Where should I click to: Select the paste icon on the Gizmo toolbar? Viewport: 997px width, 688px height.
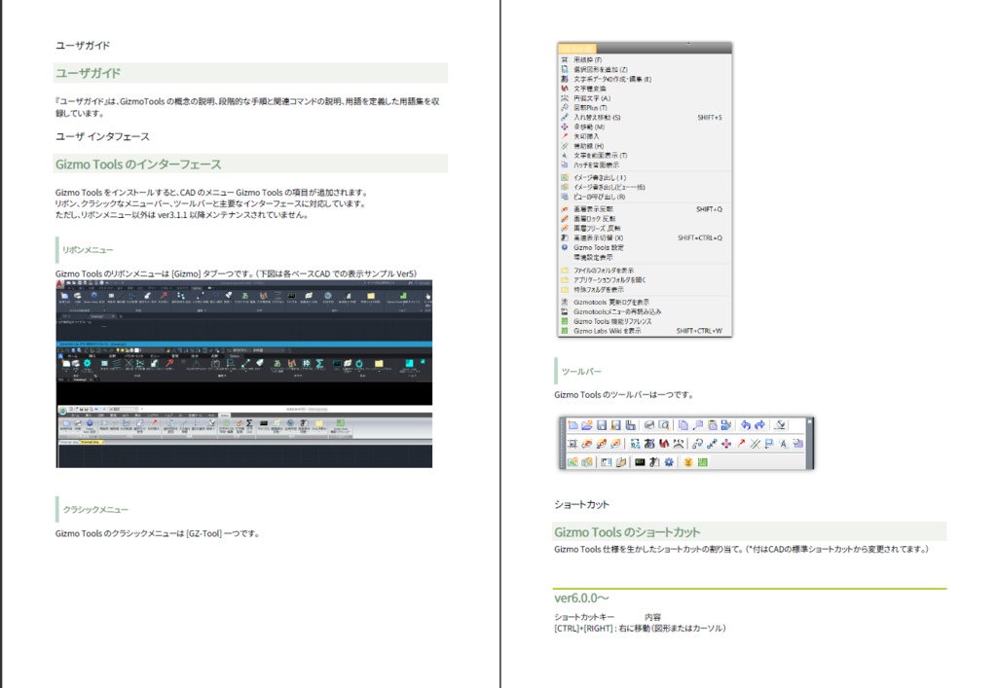coord(713,424)
